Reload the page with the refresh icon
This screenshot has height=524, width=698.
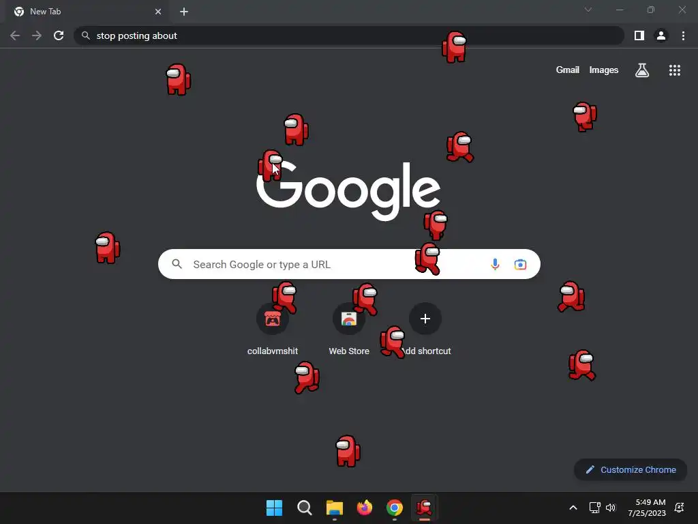tap(59, 35)
